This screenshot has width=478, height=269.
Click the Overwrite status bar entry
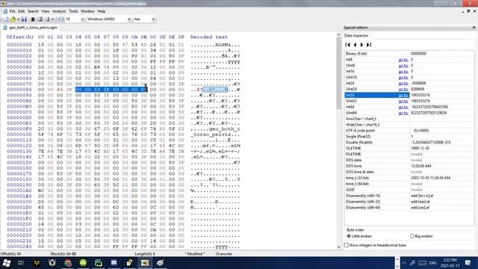pos(224,254)
